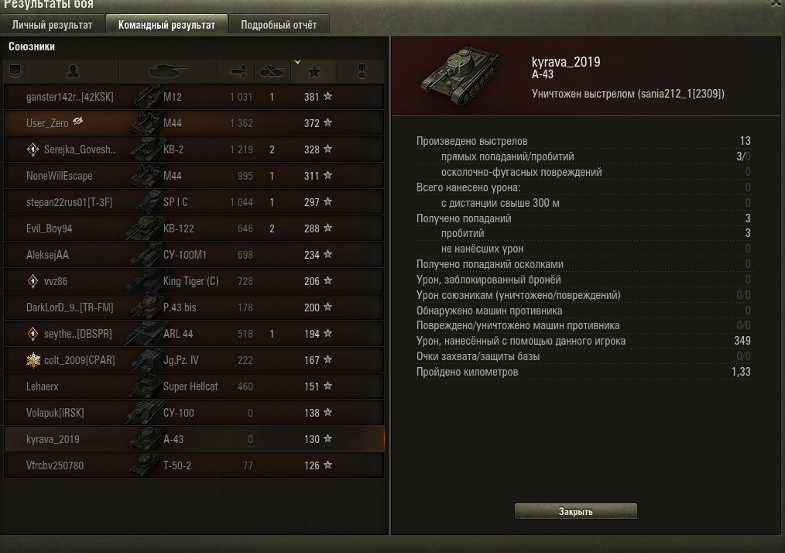The image size is (785, 553).
Task: Sort by experience star icon column
Action: pyautogui.click(x=314, y=71)
